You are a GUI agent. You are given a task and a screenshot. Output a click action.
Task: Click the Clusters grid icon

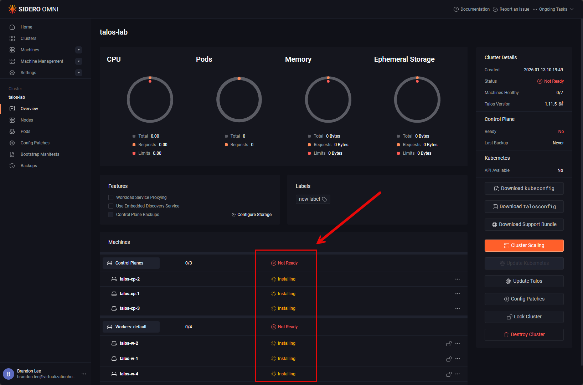coord(12,38)
